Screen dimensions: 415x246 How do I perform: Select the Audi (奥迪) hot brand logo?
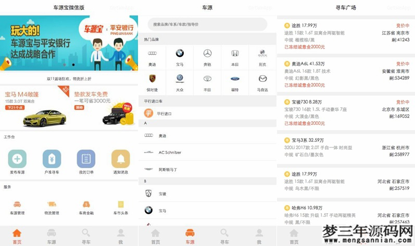click(x=152, y=53)
